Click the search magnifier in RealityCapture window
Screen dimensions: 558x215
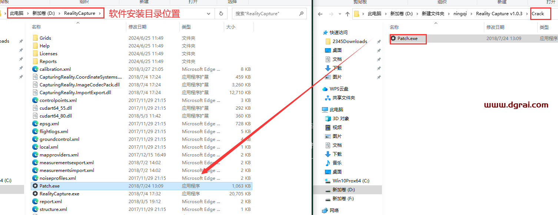tap(301, 13)
